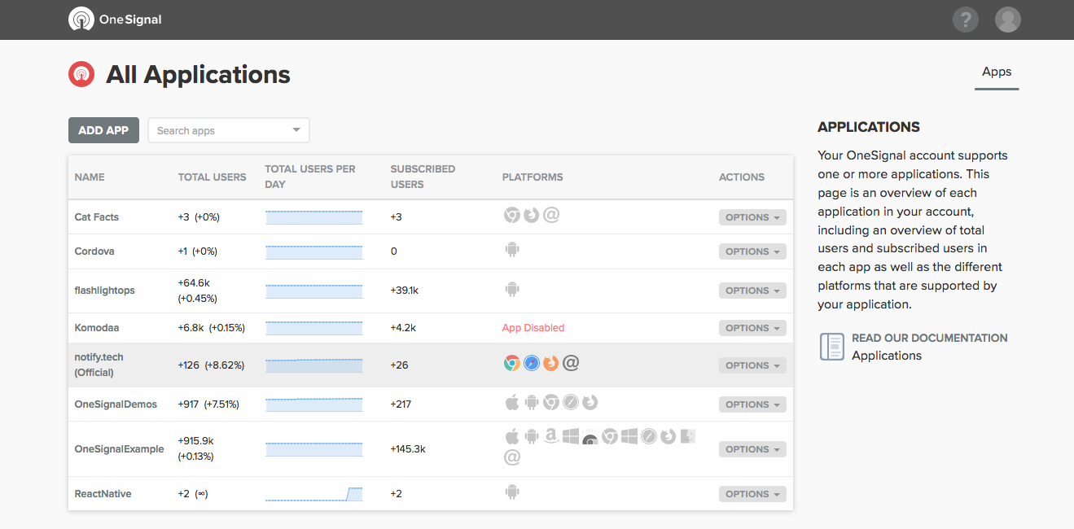Click the documentation book icon

click(831, 347)
